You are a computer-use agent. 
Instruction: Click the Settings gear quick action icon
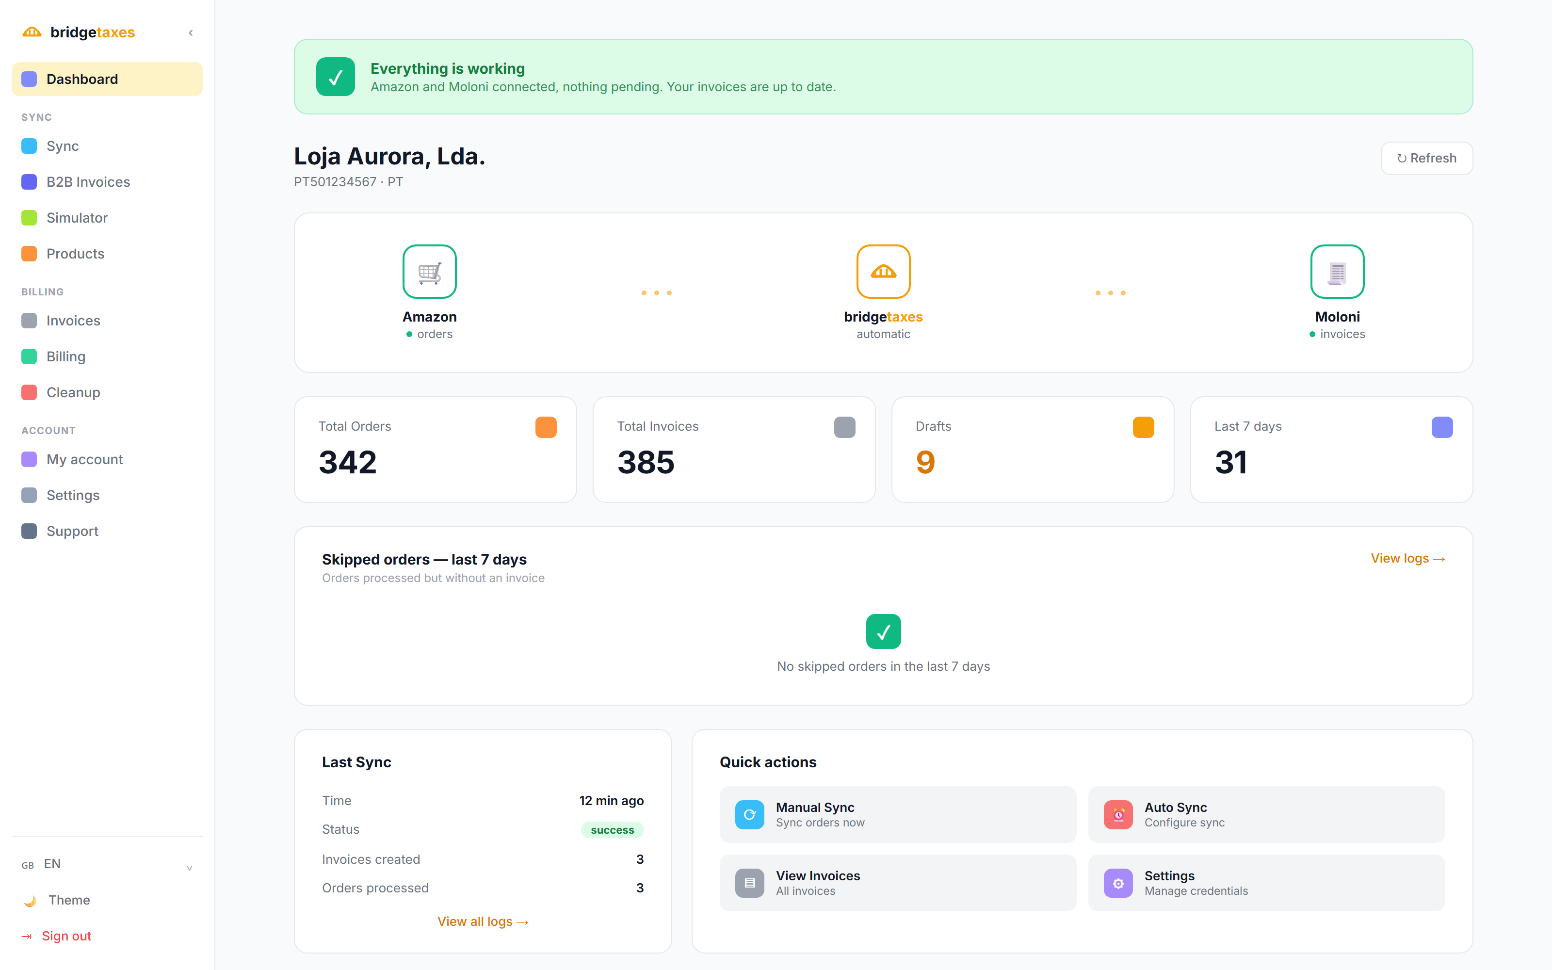1118,883
